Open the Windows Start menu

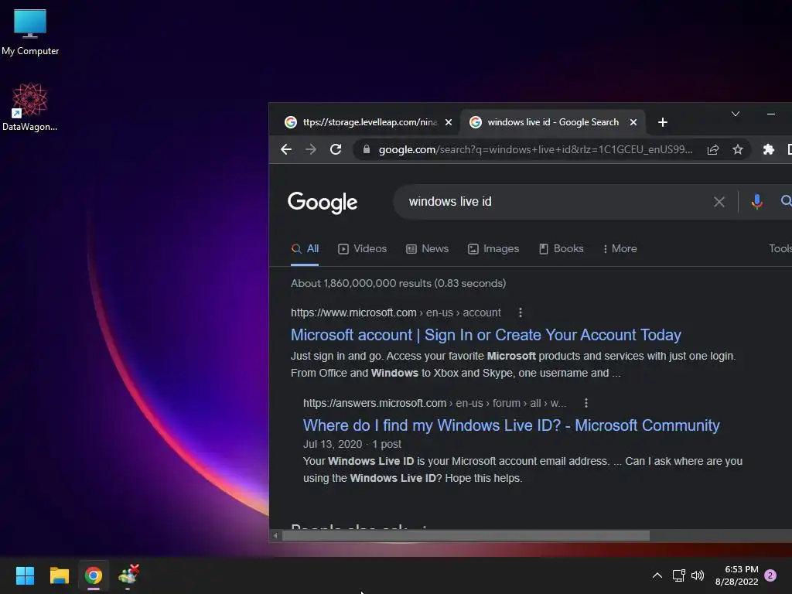pyautogui.click(x=25, y=575)
